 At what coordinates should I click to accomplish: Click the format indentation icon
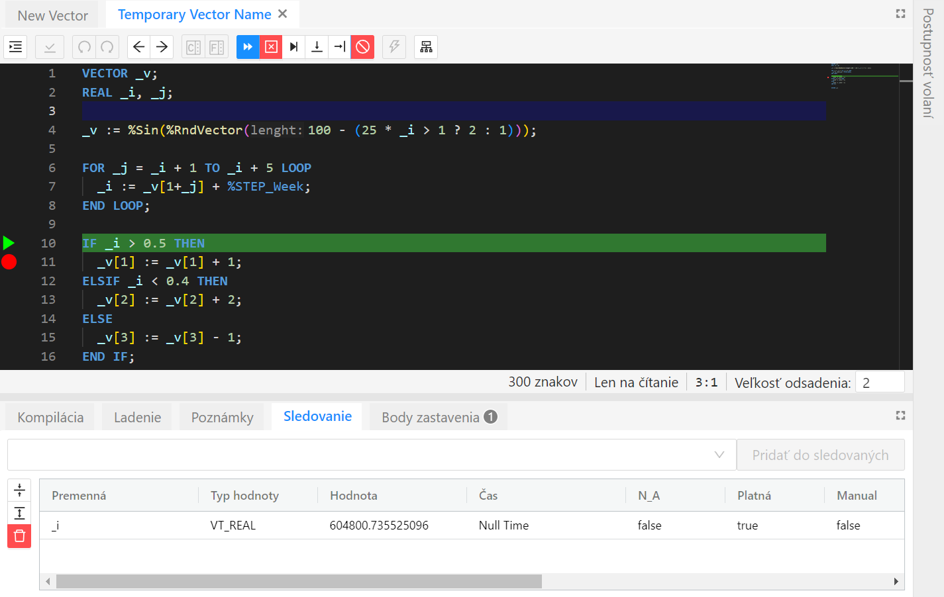(x=15, y=46)
